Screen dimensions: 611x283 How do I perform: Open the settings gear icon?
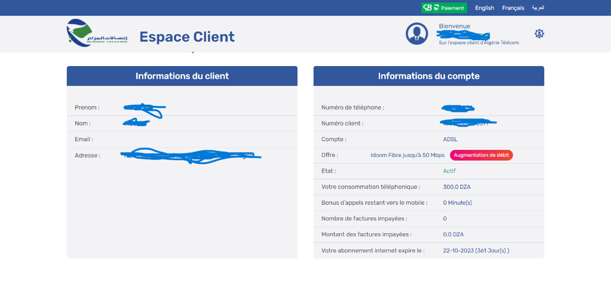pyautogui.click(x=539, y=34)
